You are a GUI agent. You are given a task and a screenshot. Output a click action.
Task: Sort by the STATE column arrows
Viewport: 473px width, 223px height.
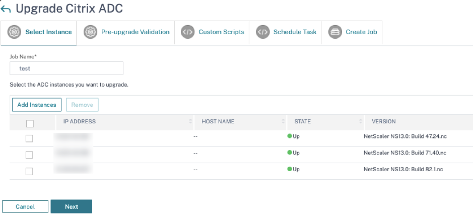(x=361, y=121)
